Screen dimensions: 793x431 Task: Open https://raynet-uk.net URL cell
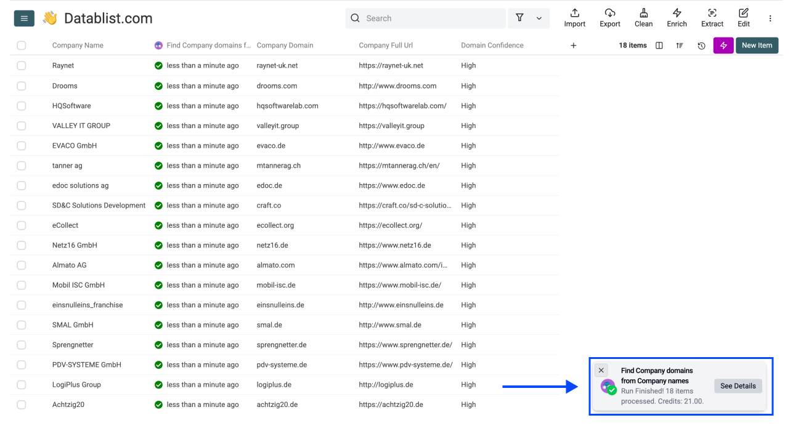391,65
